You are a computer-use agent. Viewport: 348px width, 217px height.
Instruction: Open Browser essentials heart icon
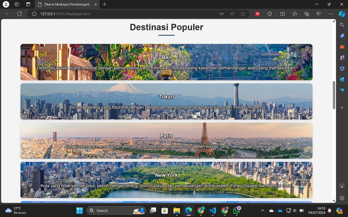319,14
